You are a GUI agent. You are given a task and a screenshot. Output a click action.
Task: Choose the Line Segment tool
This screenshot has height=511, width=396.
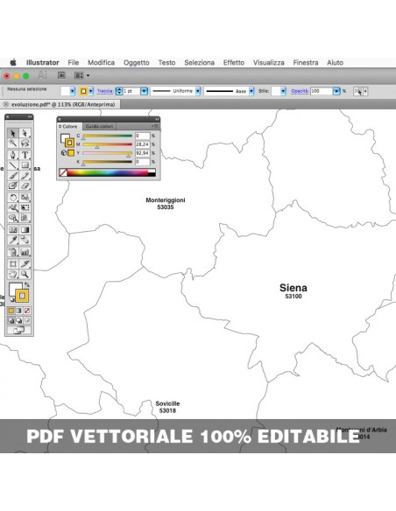coord(13,165)
